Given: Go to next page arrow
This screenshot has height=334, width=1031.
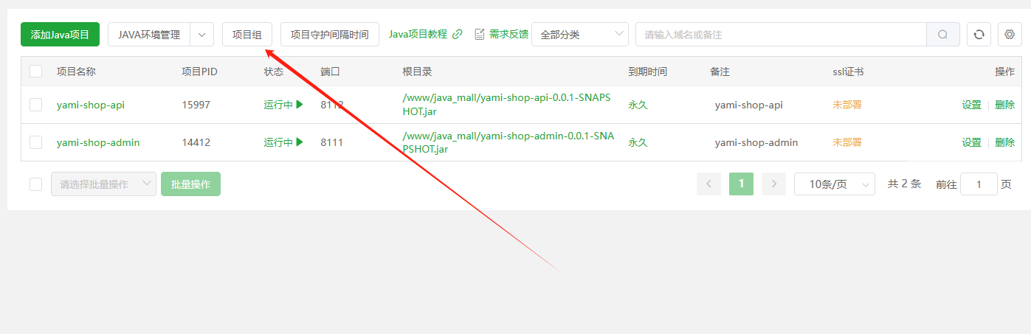Looking at the screenshot, I should tap(773, 184).
